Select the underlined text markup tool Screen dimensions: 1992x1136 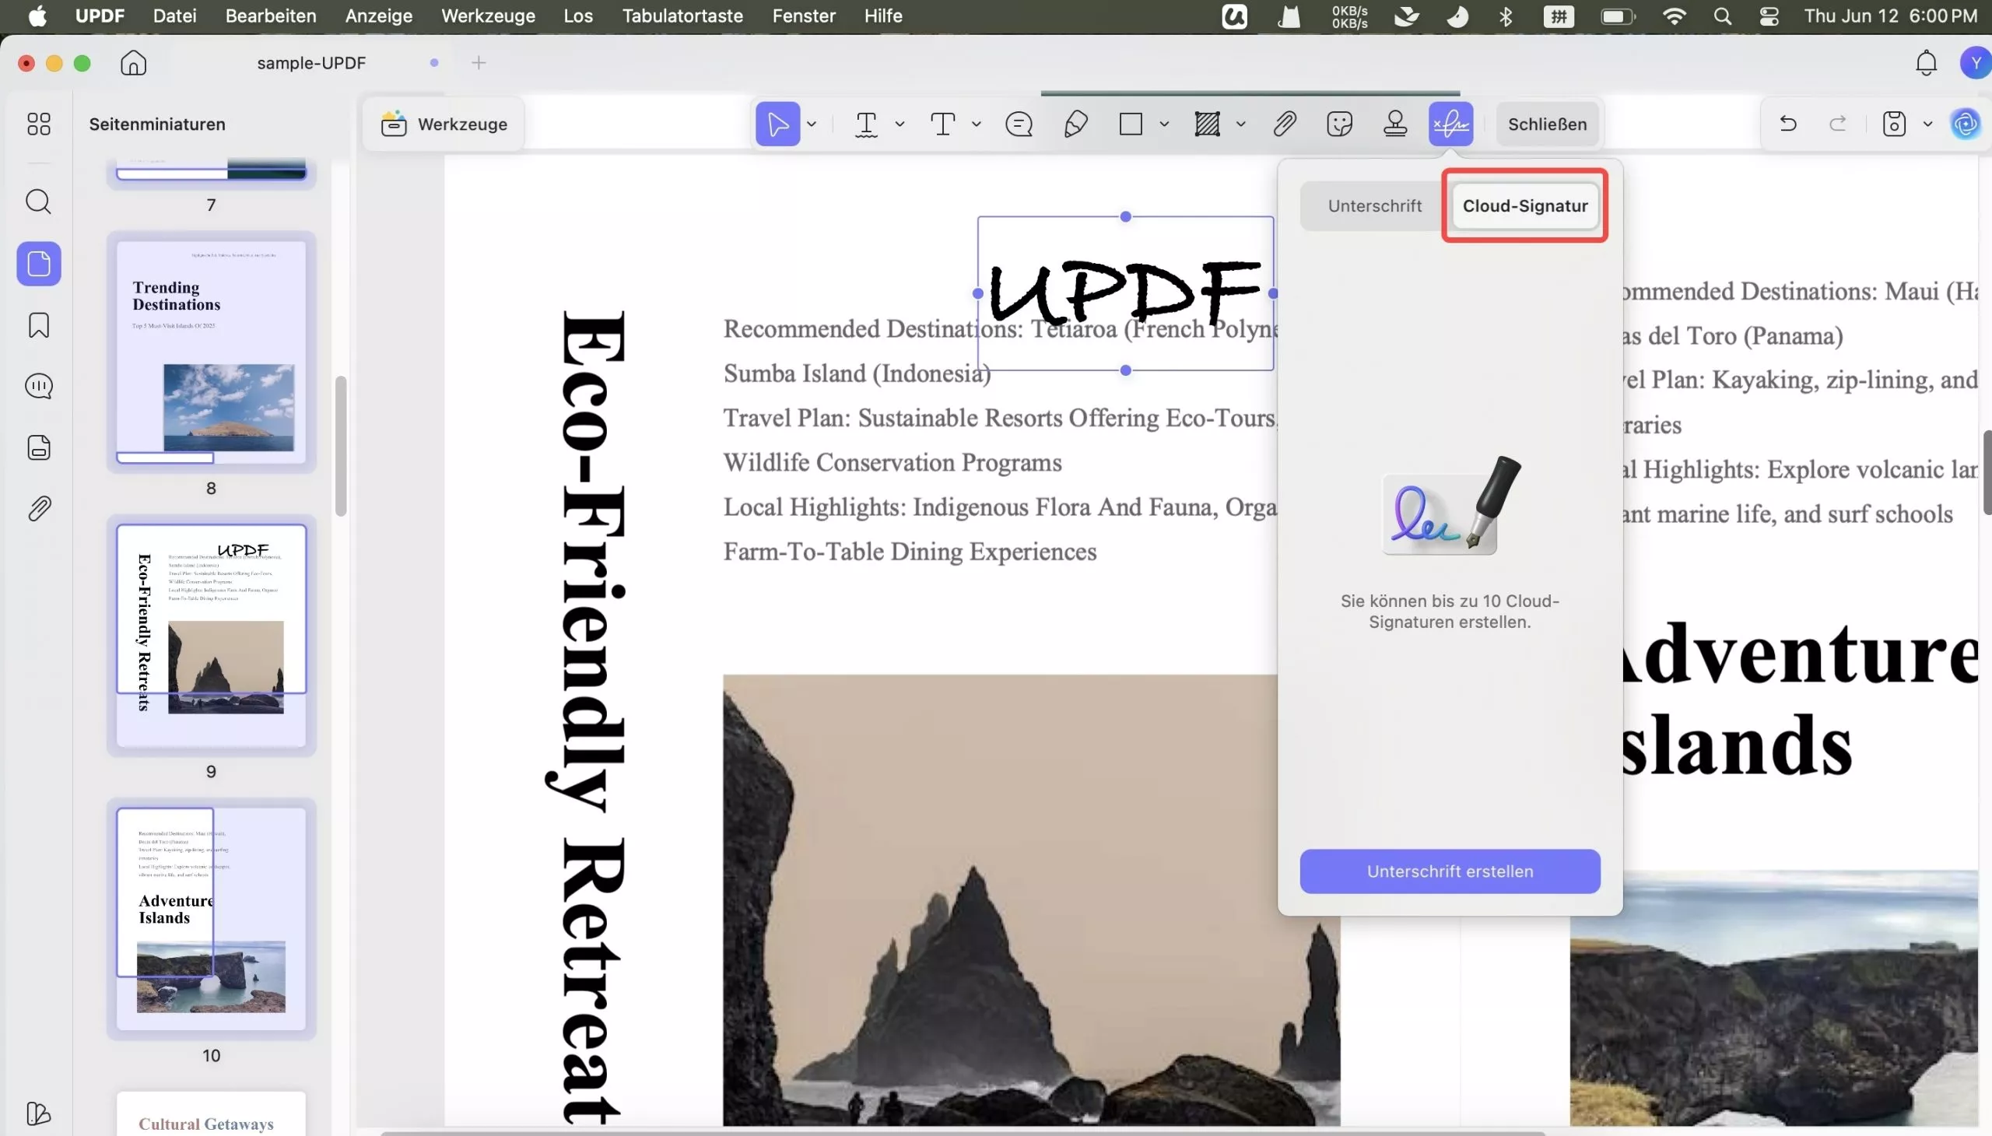[x=866, y=124]
